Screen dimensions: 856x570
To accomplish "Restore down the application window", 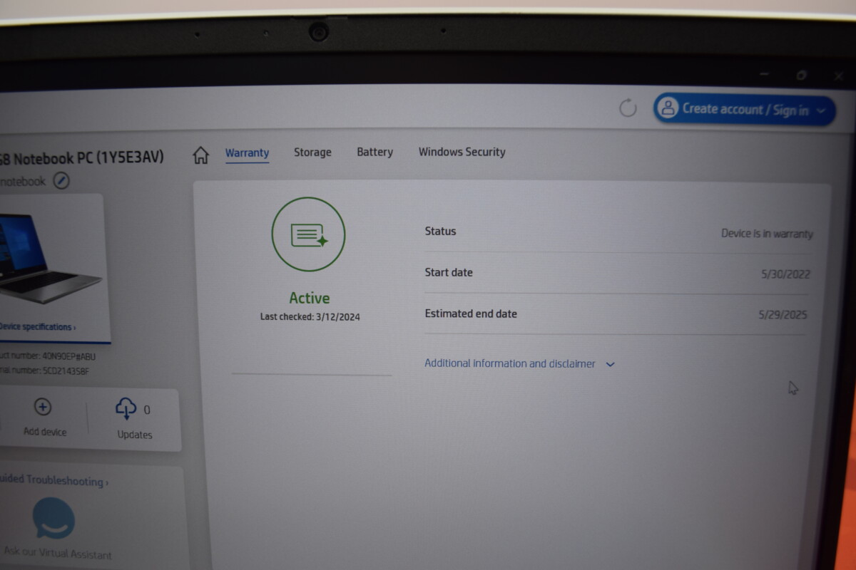I will pos(802,75).
